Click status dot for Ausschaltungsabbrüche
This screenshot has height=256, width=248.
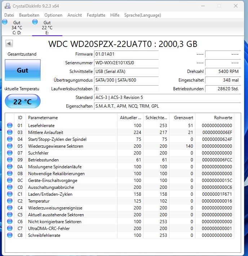pyautogui.click(x=10, y=187)
